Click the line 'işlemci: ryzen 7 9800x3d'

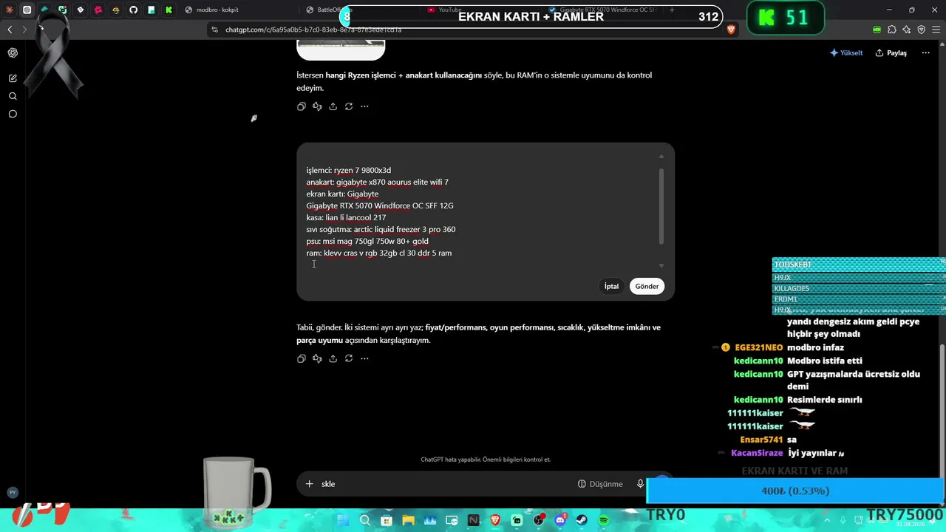tap(349, 170)
